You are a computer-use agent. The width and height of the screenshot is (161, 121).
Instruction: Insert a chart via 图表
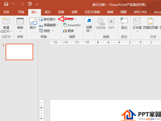pyautogui.click(x=68, y=31)
